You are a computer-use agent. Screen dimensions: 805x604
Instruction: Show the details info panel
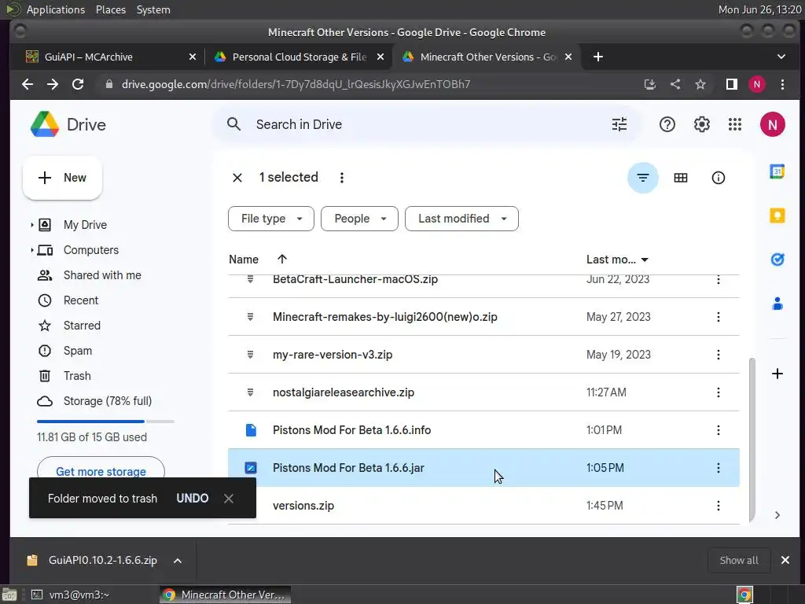[x=718, y=178]
